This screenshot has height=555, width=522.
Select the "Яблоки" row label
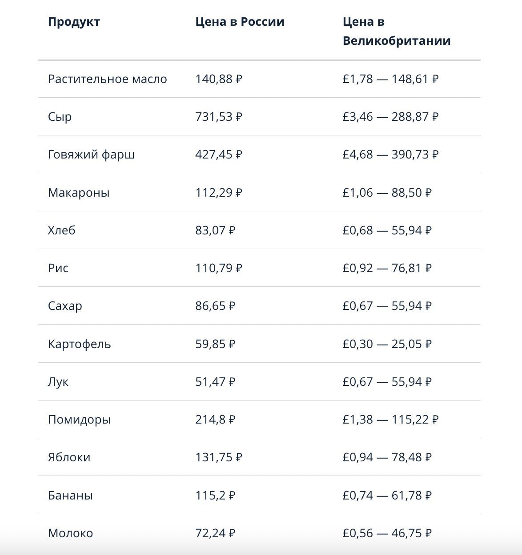69,457
